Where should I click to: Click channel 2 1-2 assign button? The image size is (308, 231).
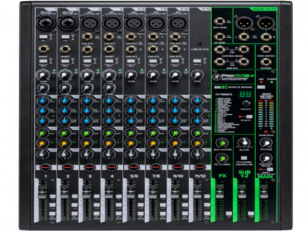[75, 197]
